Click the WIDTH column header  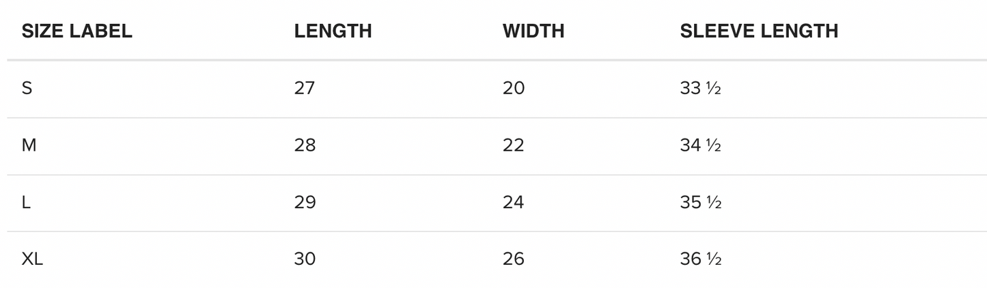pos(533,31)
